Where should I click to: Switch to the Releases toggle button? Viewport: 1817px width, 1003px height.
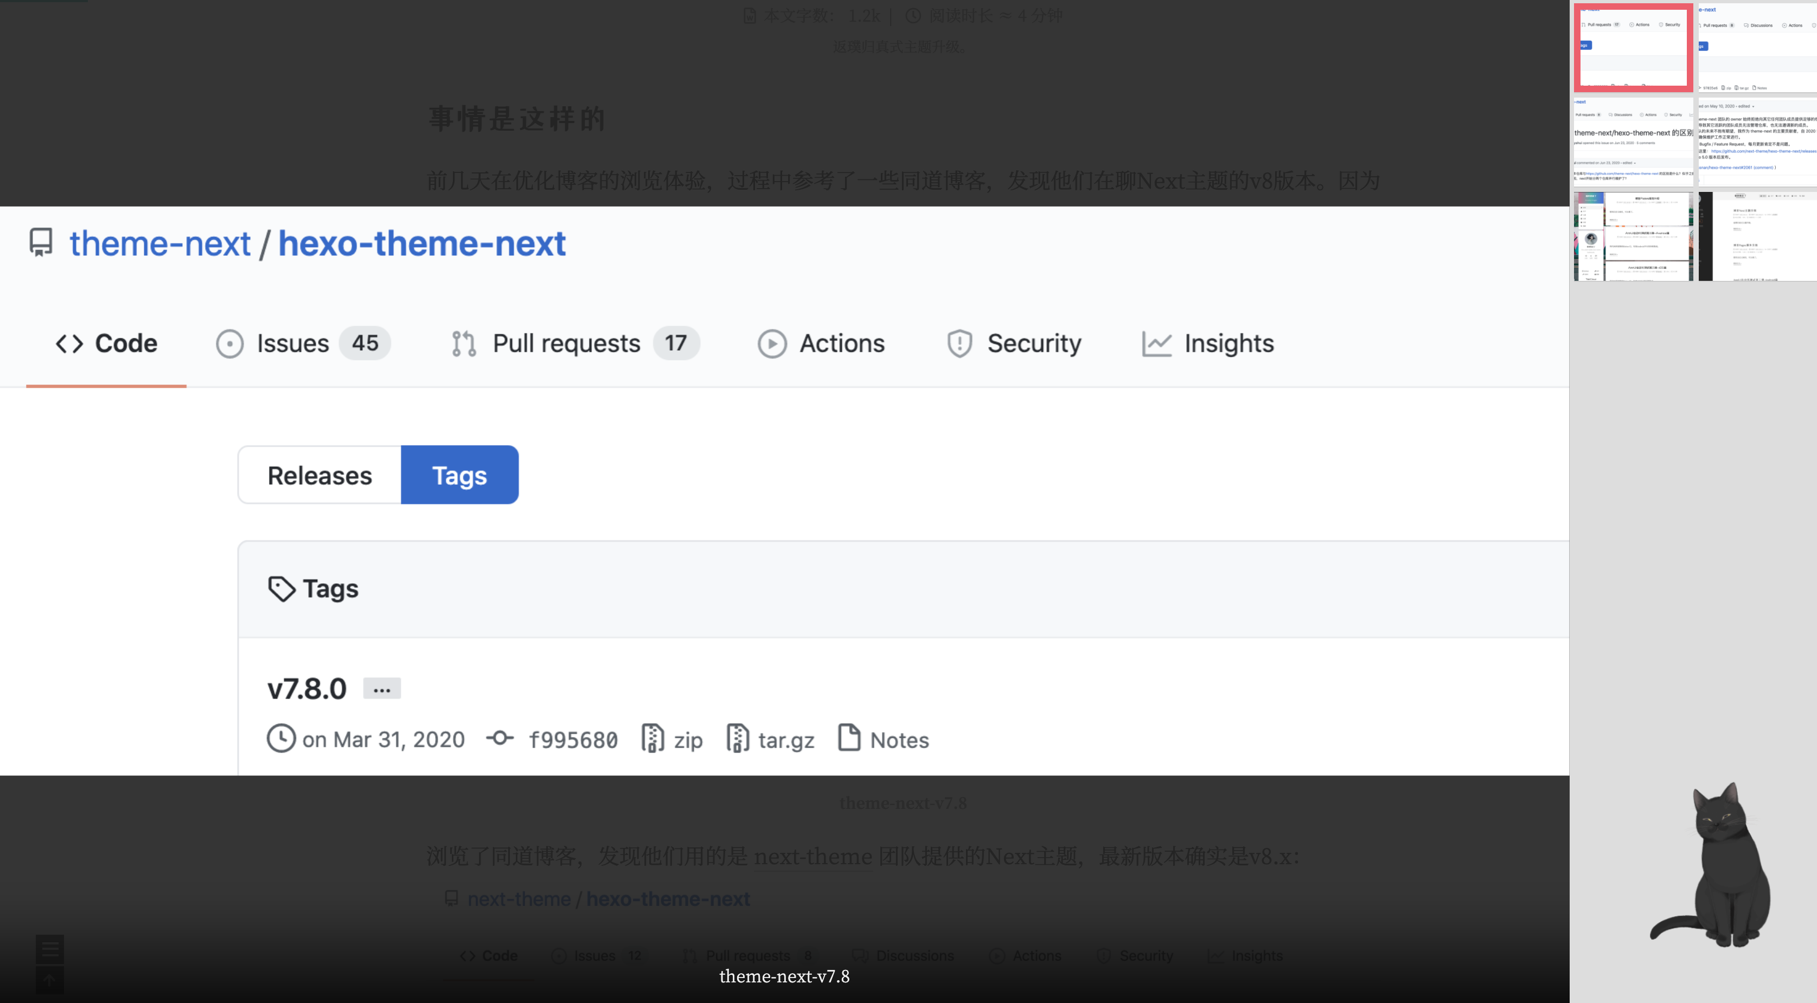point(319,475)
